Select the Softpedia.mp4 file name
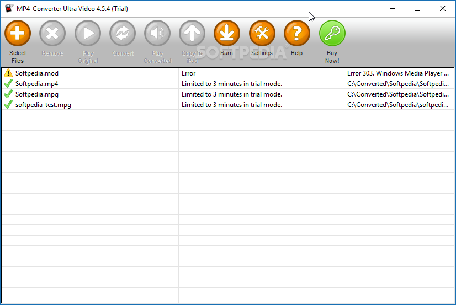 (x=36, y=84)
